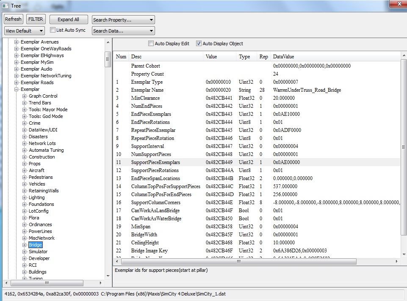Select the LotConfig tree item

tap(39, 211)
